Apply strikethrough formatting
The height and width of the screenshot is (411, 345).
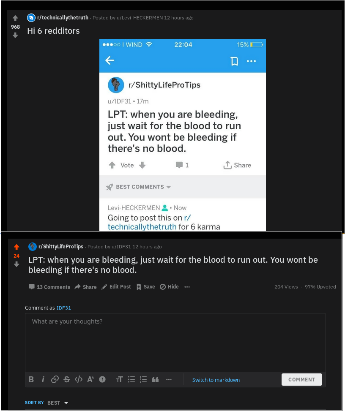pyautogui.click(x=67, y=379)
